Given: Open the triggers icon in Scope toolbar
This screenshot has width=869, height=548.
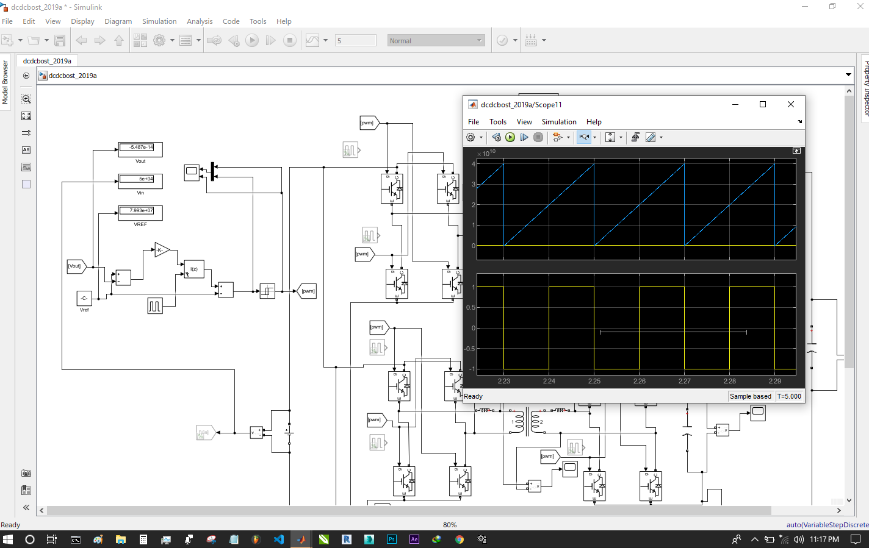Looking at the screenshot, I should pos(635,137).
